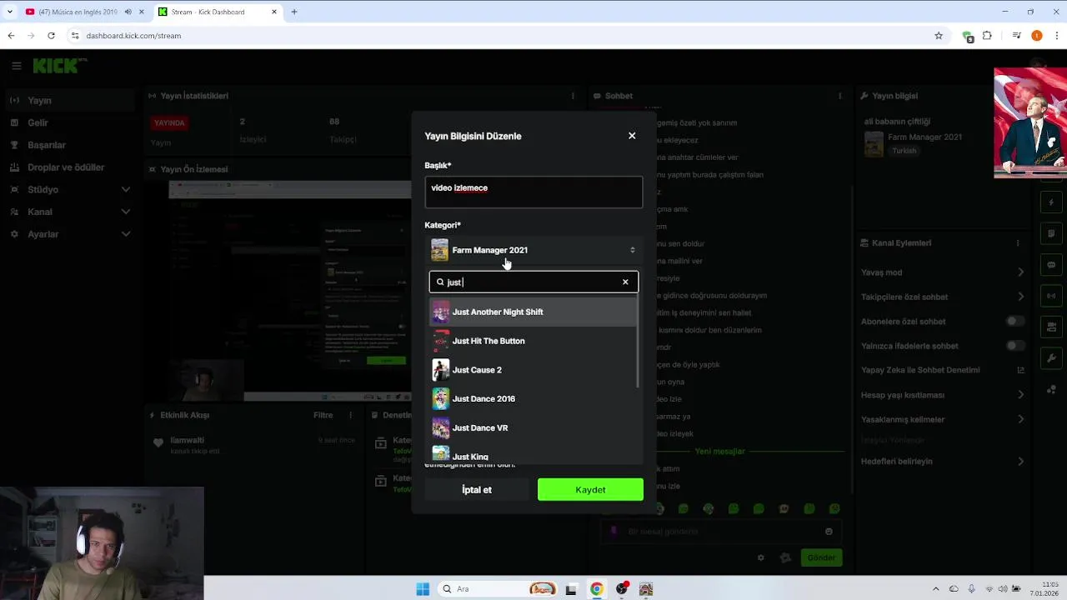Viewport: 1067px width, 600px height.
Task: Expand the Kanal sidebar section
Action: tap(68, 212)
